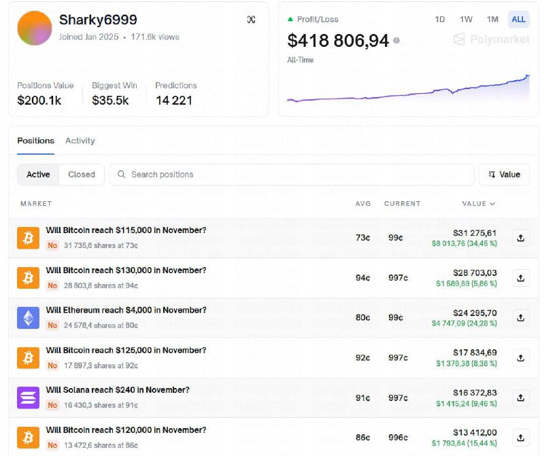Screen dimensions: 544x456
Task: Click the Search positions input field
Action: click(292, 175)
